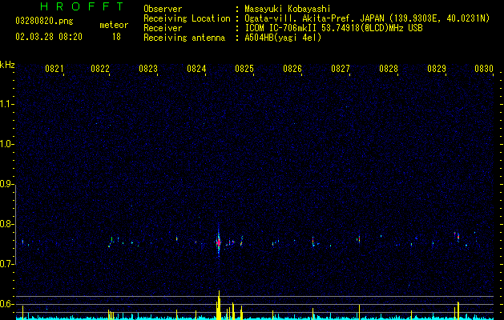This screenshot has width=504, height=320.
Task: Click the 0826 time marker
Action: point(292,69)
